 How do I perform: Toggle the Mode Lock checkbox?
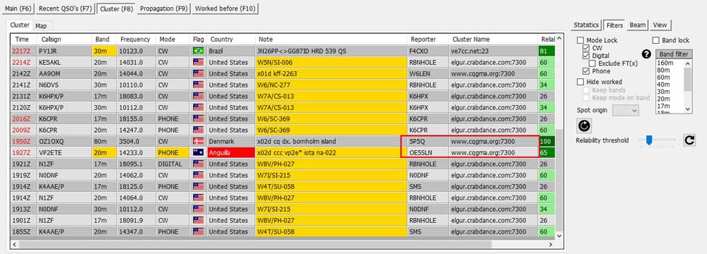tap(580, 40)
